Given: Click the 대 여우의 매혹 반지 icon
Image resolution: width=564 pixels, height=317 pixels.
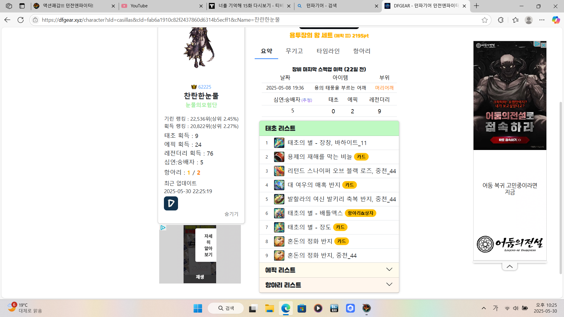Looking at the screenshot, I should coord(279,185).
